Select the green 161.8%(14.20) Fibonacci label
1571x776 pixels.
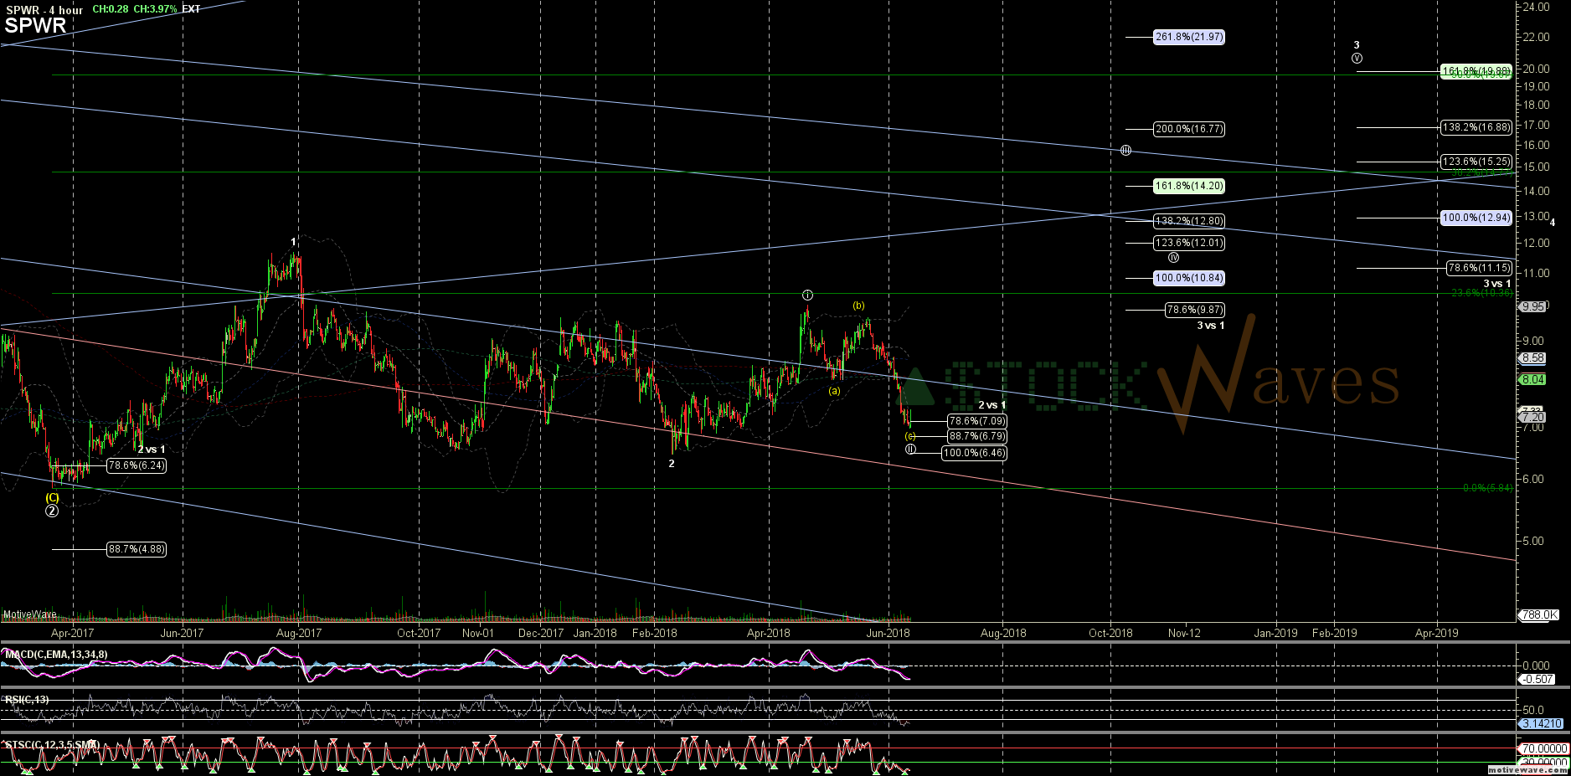pyautogui.click(x=1189, y=186)
